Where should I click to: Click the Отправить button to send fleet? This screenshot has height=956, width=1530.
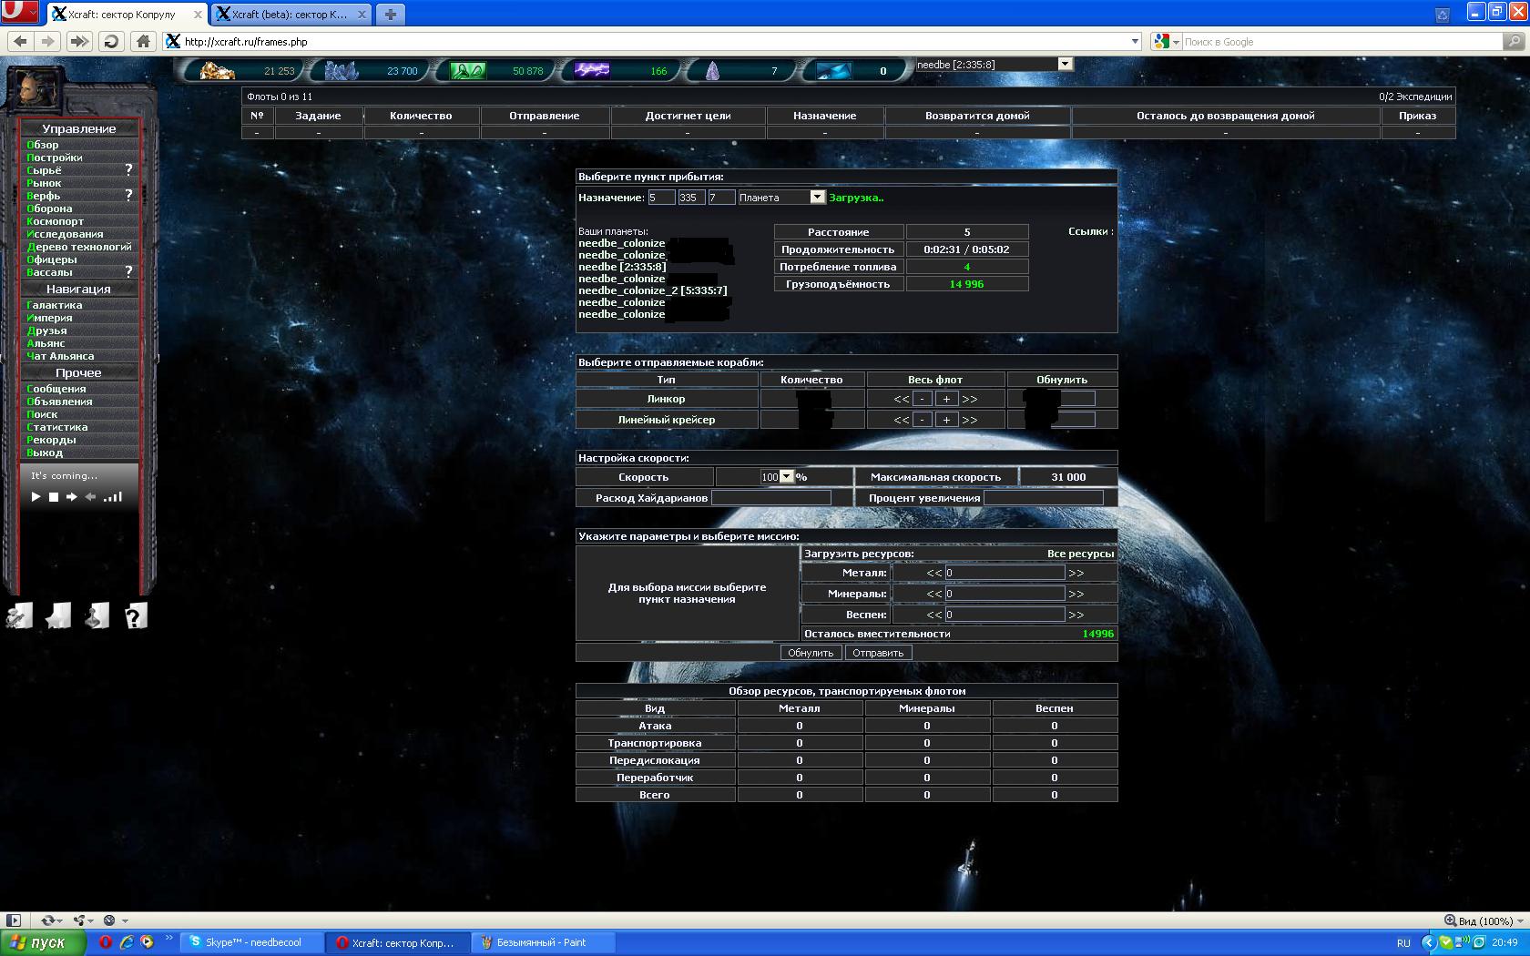pyautogui.click(x=878, y=653)
